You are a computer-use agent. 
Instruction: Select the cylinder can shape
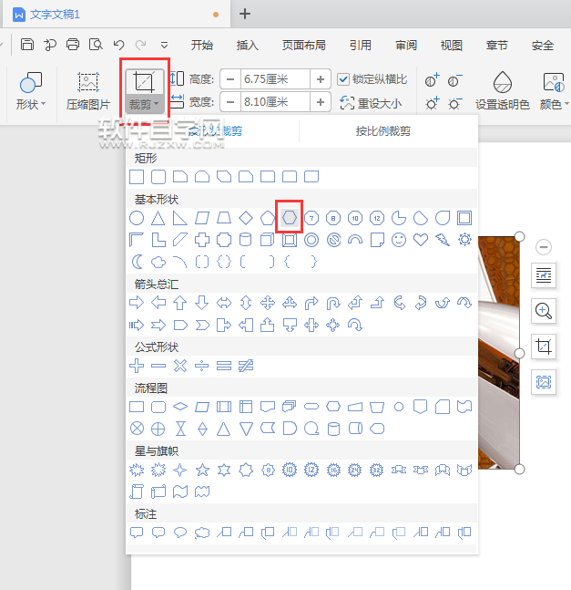point(245,240)
